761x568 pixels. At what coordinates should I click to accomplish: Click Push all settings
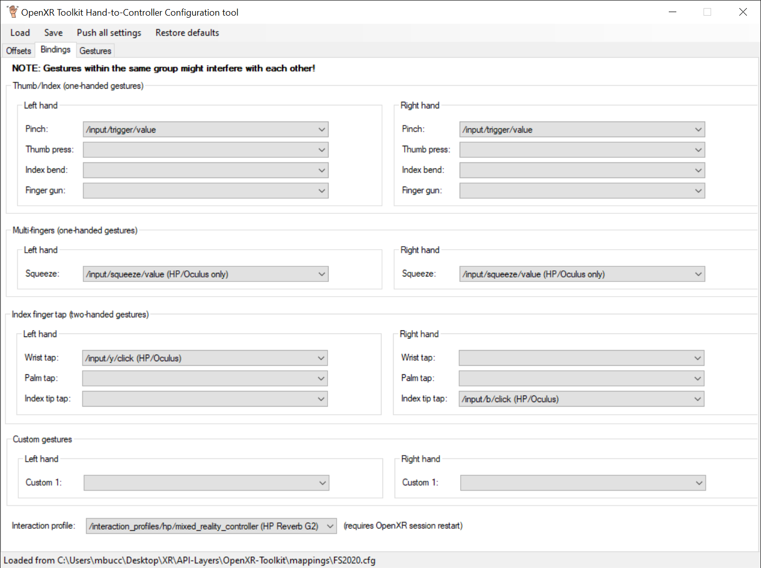click(x=108, y=32)
